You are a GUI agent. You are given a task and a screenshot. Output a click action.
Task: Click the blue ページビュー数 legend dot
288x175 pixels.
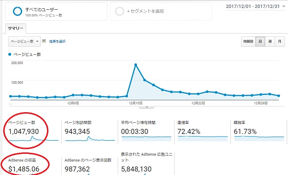click(x=10, y=54)
